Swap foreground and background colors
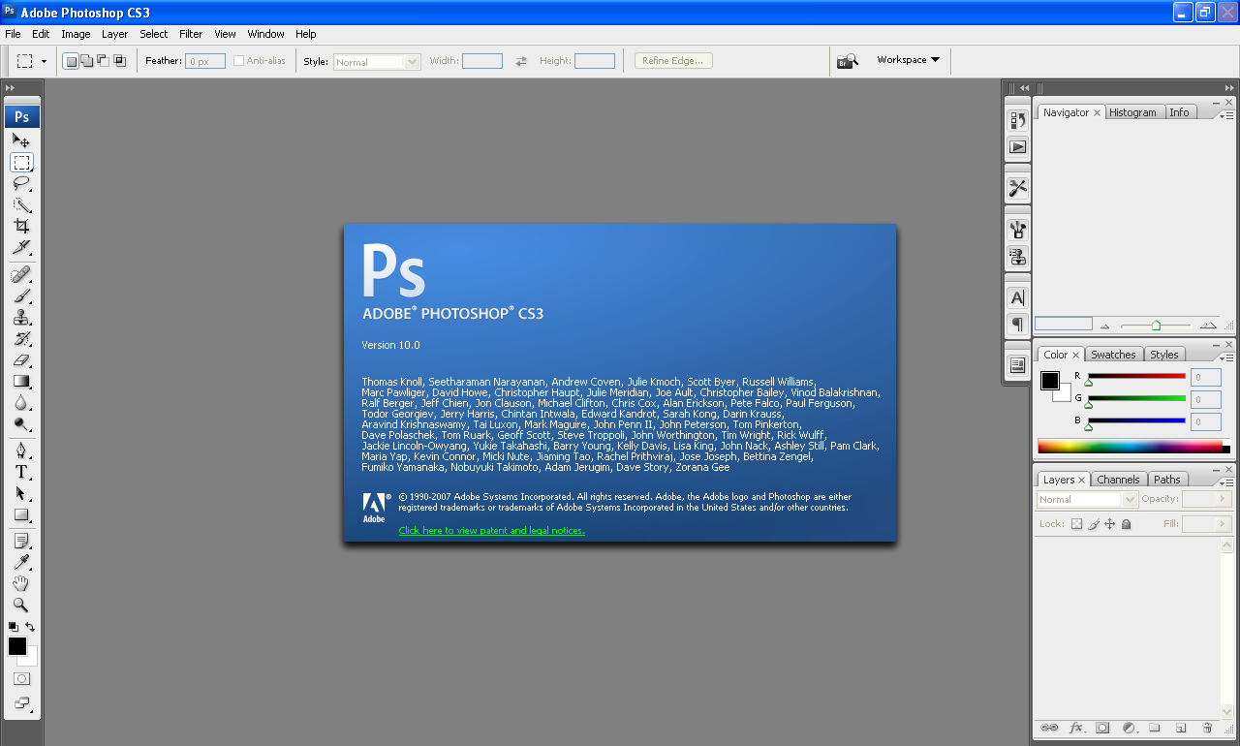The width and height of the screenshot is (1240, 746). [x=31, y=628]
